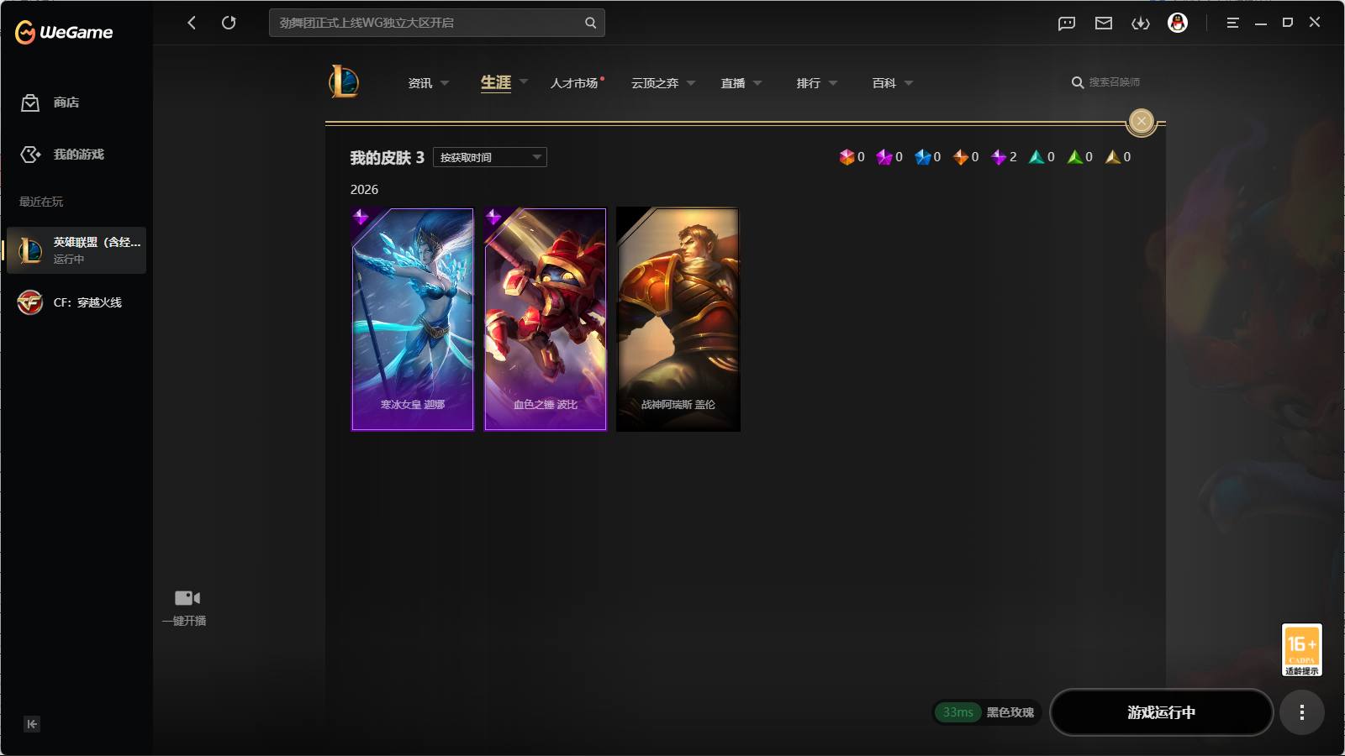This screenshot has width=1345, height=756.
Task: Open 我的游戏 in sidebar
Action: 62,155
